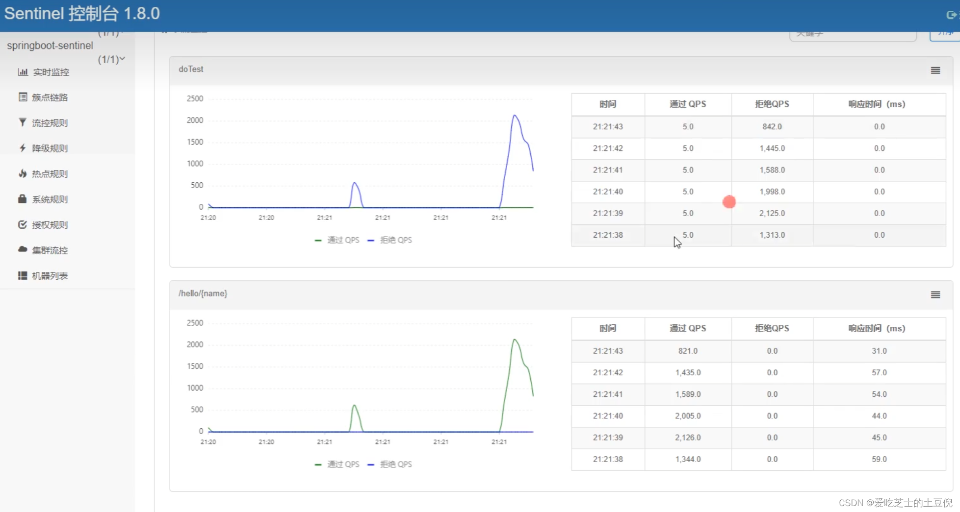Open the hamburger menu of the doTest panel
960x512 pixels.
[x=935, y=71]
